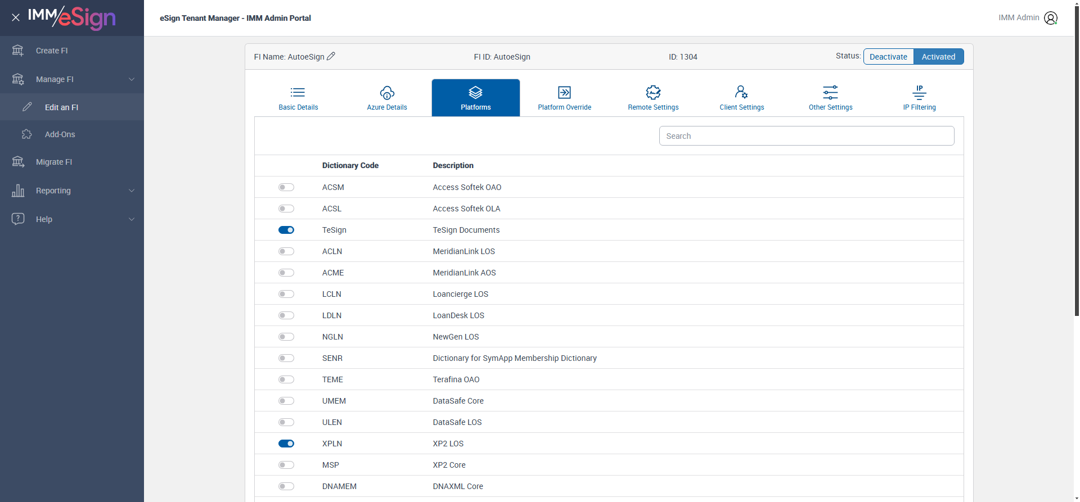Screen dimensions: 1080x502
Task: Turn on the ULEN DataSafe LOS toggle
Action: [x=286, y=422]
